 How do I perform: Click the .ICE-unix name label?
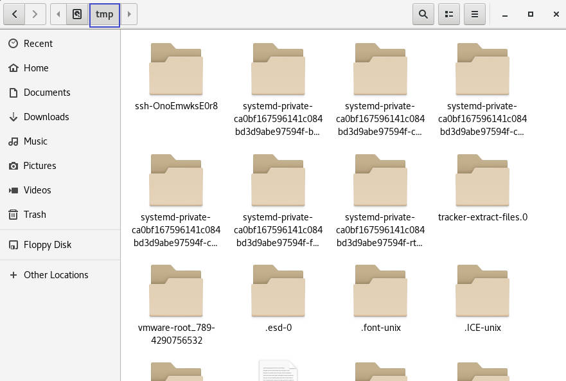pyautogui.click(x=482, y=328)
